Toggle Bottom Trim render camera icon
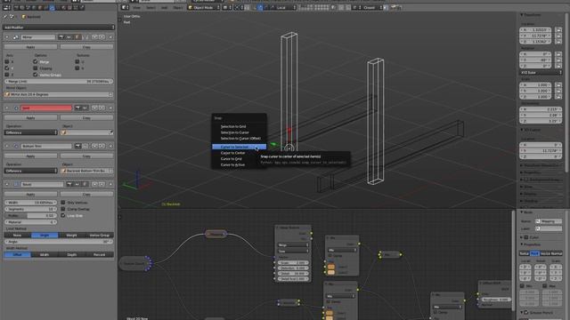This screenshot has width=570, height=320. point(77,146)
